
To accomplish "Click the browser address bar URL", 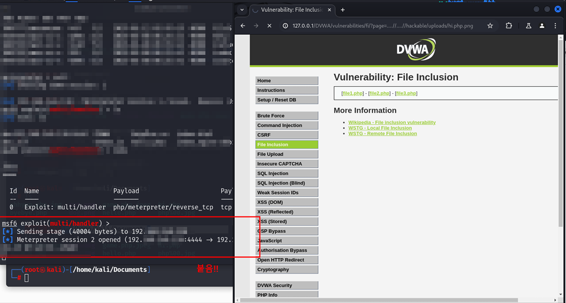I will tap(382, 26).
